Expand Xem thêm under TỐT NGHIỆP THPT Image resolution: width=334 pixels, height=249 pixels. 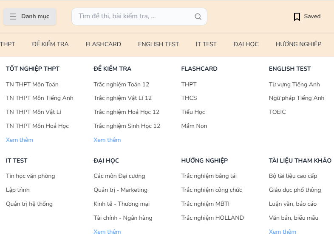point(20,140)
